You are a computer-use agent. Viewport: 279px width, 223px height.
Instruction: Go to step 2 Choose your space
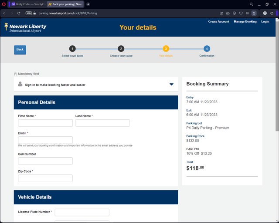[121, 49]
